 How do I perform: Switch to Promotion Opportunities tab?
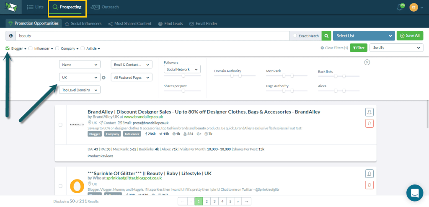[34, 23]
